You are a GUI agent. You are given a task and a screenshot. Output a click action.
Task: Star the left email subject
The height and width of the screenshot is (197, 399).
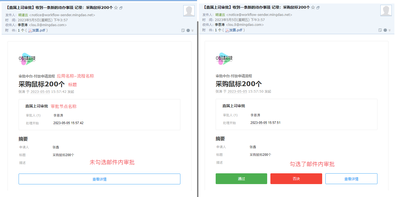[x=116, y=8]
